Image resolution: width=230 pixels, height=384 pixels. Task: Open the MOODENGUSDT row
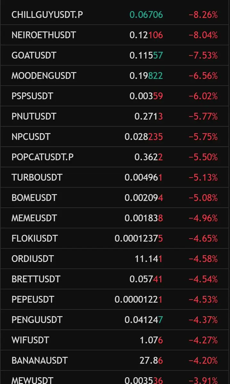[x=115, y=76]
